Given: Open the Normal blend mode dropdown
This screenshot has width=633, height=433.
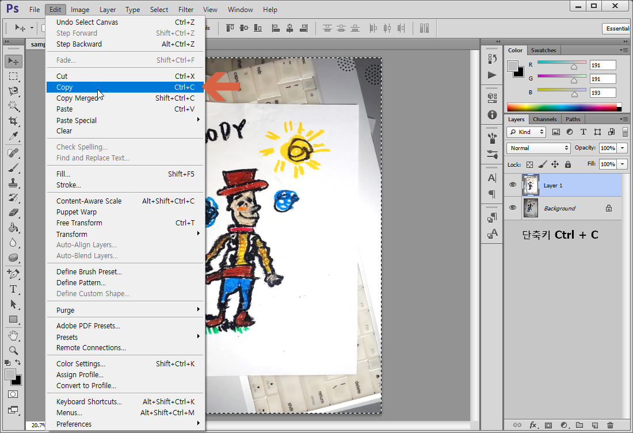Looking at the screenshot, I should pos(539,148).
